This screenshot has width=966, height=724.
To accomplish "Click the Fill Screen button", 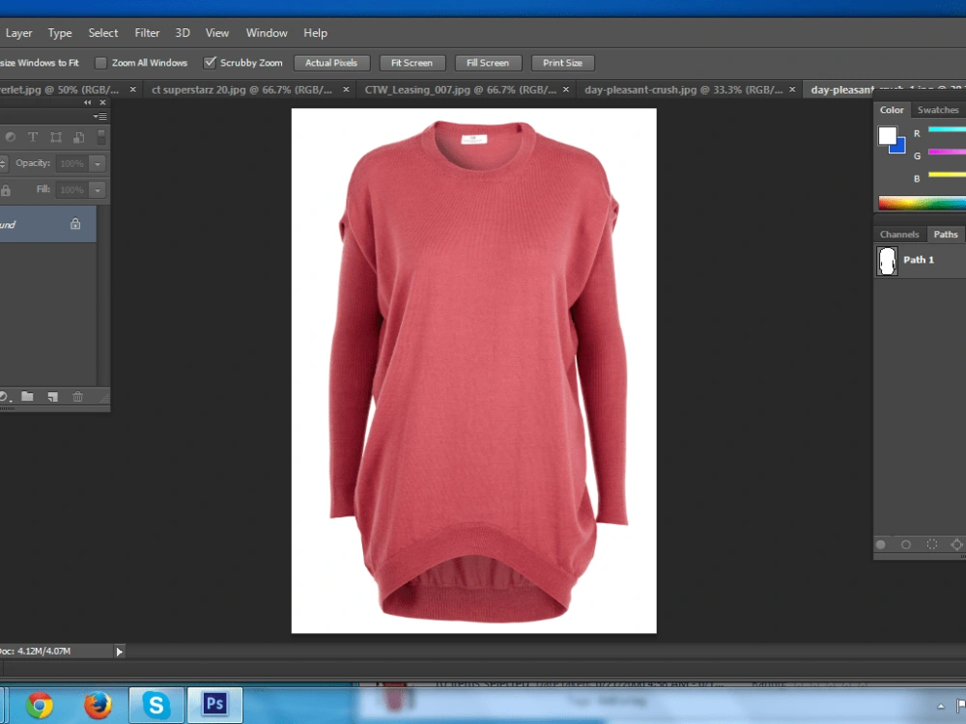I will [488, 63].
